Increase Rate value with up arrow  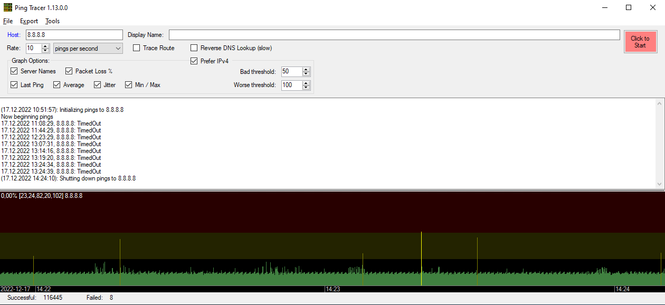click(45, 46)
